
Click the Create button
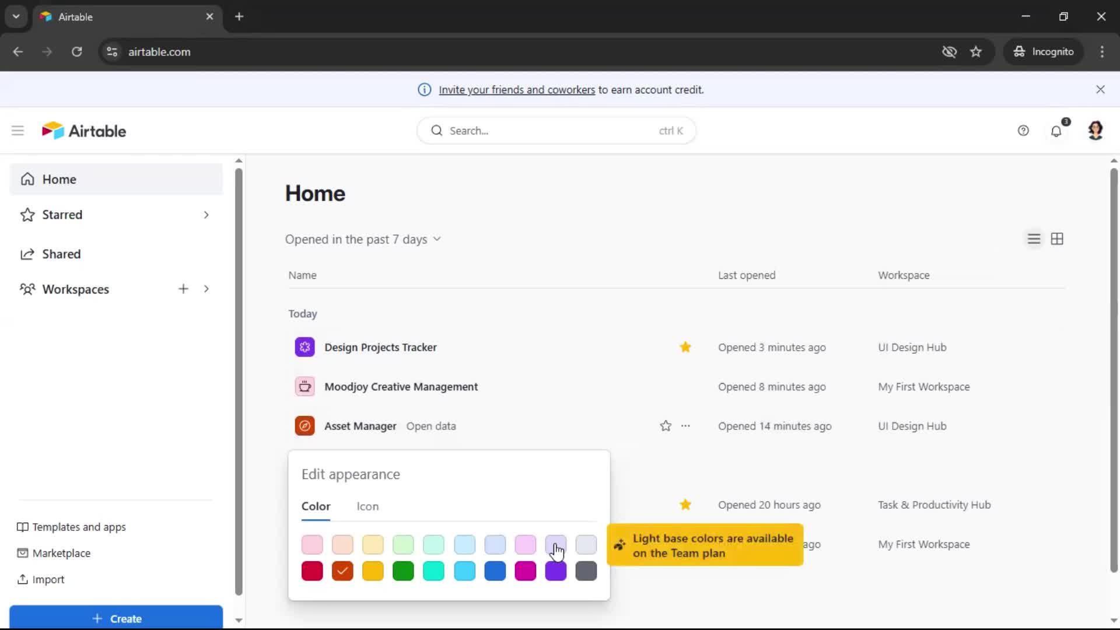pos(116,618)
